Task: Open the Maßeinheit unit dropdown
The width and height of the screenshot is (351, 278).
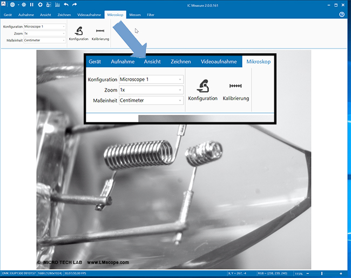Action: [x=63, y=39]
